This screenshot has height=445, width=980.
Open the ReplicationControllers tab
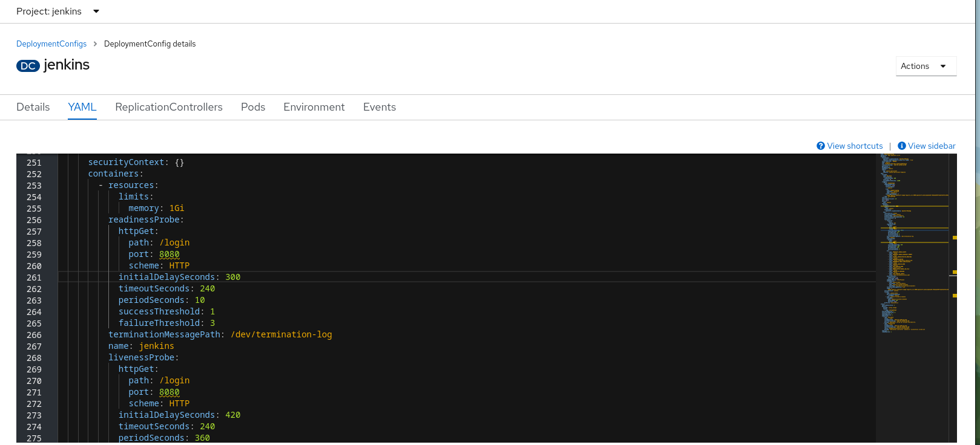click(169, 107)
